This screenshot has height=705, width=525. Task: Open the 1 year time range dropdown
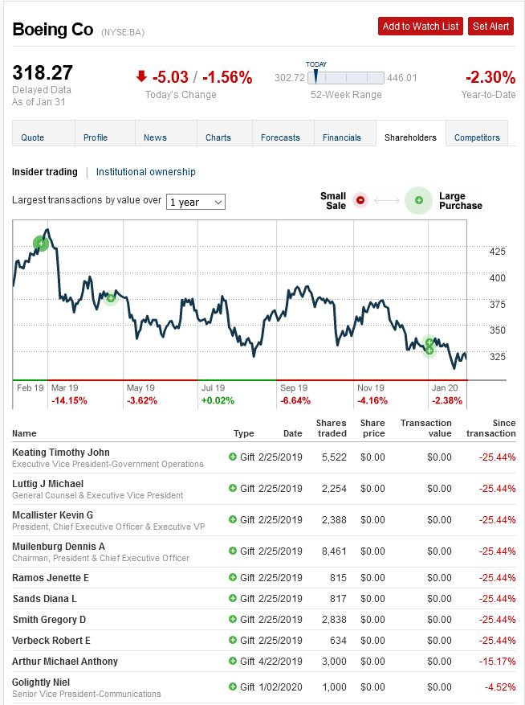[x=196, y=202]
